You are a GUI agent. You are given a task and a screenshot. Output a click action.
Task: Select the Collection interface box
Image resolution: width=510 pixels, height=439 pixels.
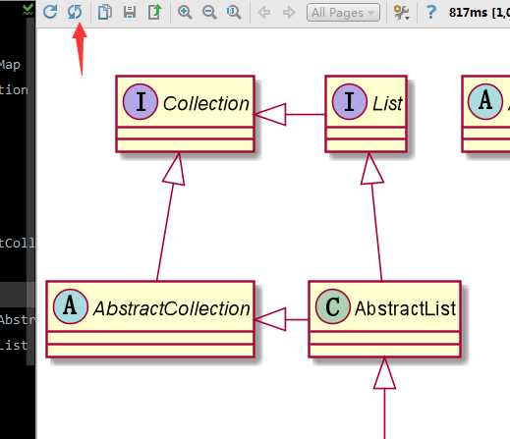(186, 114)
